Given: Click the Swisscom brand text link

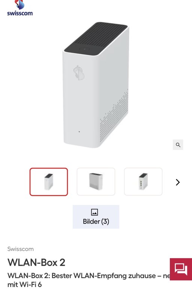Looking at the screenshot, I should [x=21, y=249].
